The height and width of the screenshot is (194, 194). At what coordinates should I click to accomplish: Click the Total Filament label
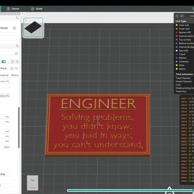[183, 78]
